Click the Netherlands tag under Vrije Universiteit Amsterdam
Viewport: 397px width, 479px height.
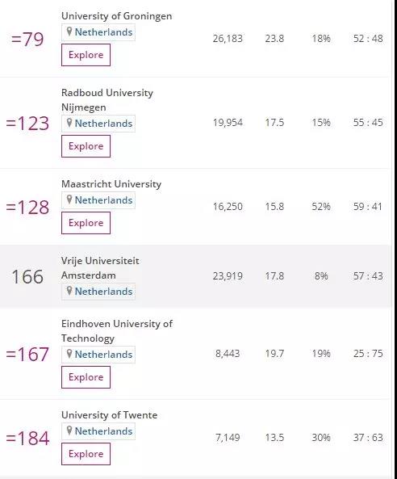click(x=98, y=292)
